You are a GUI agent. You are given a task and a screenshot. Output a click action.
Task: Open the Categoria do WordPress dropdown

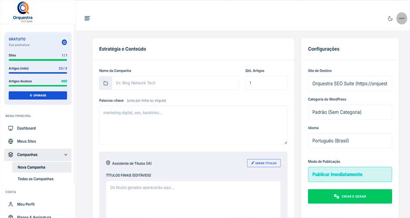[350, 112]
